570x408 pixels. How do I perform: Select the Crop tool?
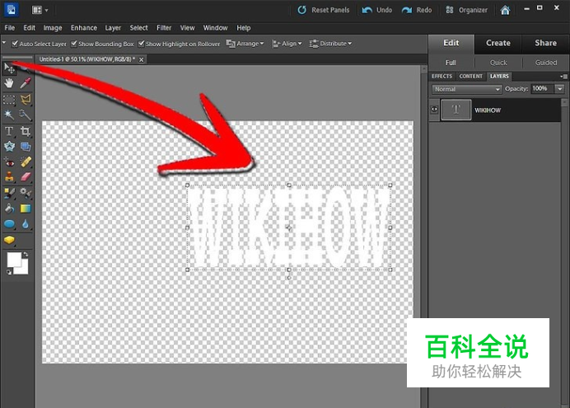tap(25, 131)
